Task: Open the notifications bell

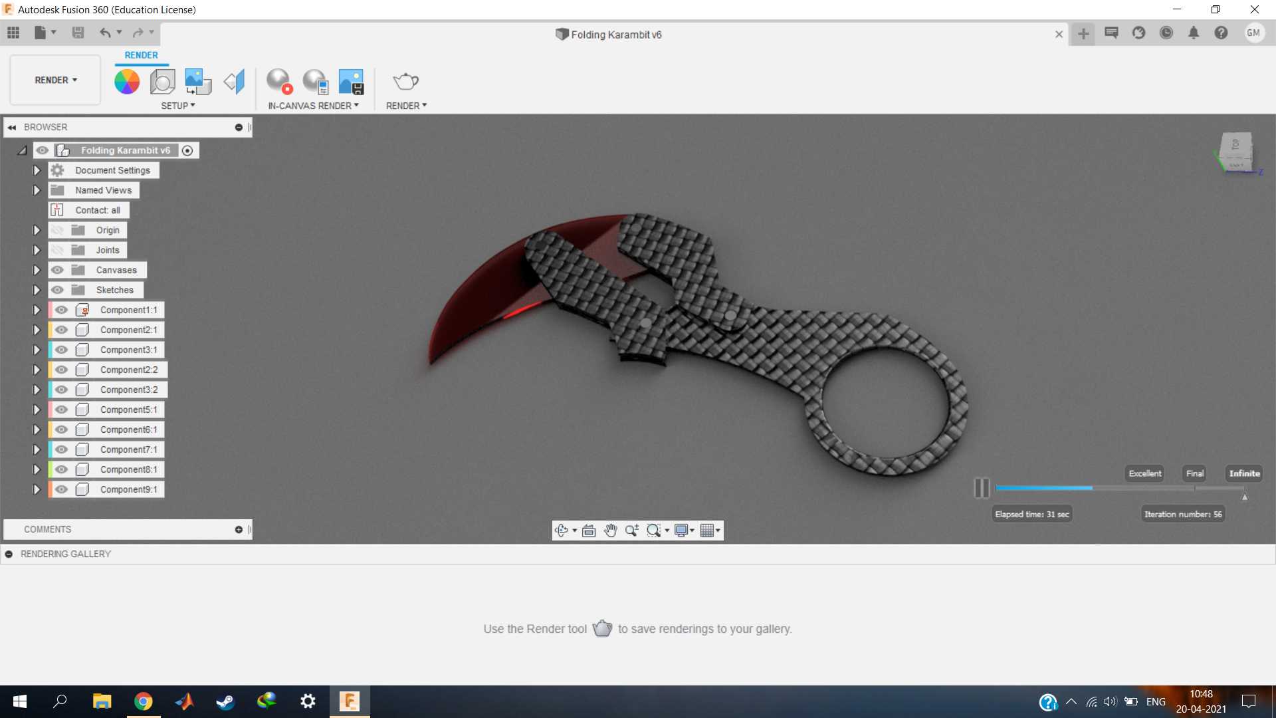Action: [x=1194, y=33]
